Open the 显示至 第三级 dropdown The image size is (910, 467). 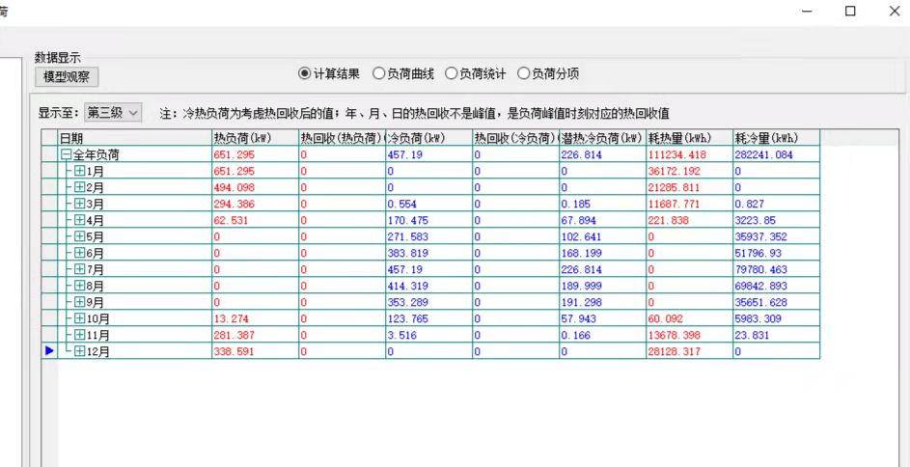click(113, 113)
